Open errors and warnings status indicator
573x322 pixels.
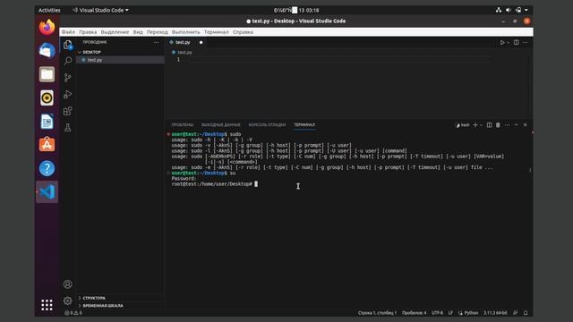click(73, 313)
